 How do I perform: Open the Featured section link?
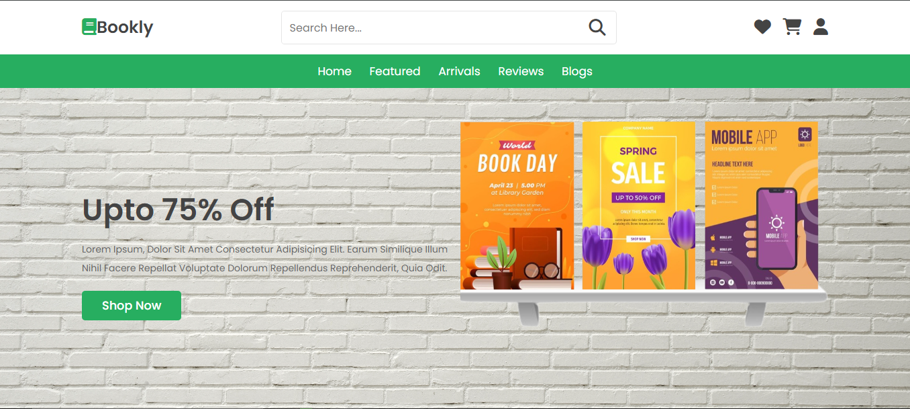pyautogui.click(x=395, y=71)
